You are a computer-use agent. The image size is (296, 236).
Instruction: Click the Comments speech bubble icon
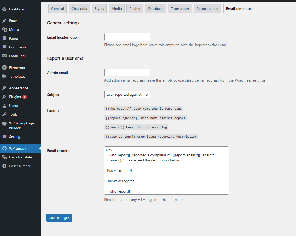(4, 47)
